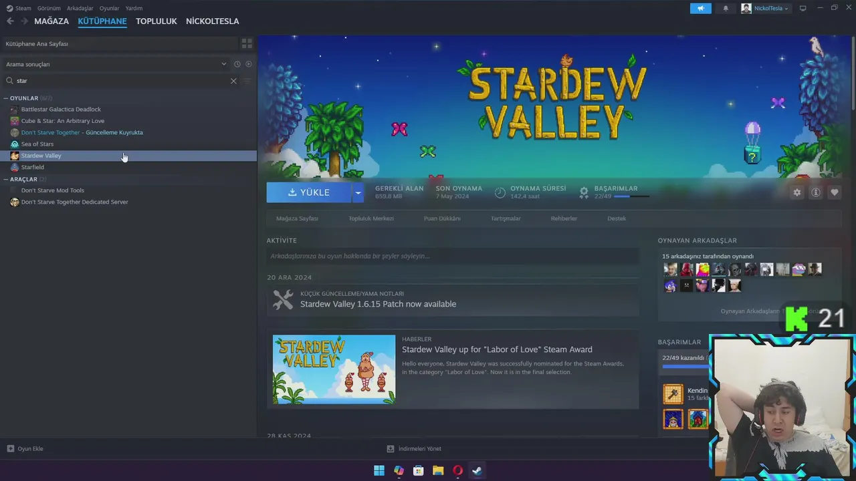Open the Oyunlar menu
Screen dimensions: 856x481
point(110,8)
